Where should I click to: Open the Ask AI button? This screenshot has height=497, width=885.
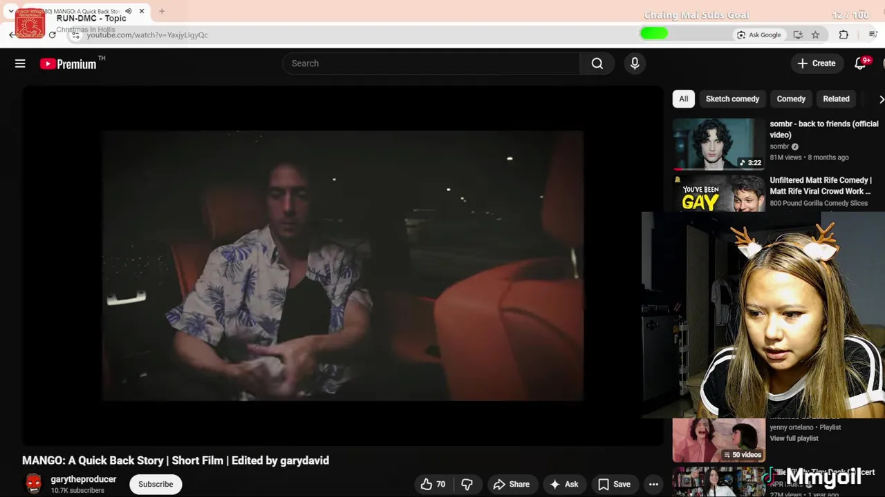tap(564, 485)
